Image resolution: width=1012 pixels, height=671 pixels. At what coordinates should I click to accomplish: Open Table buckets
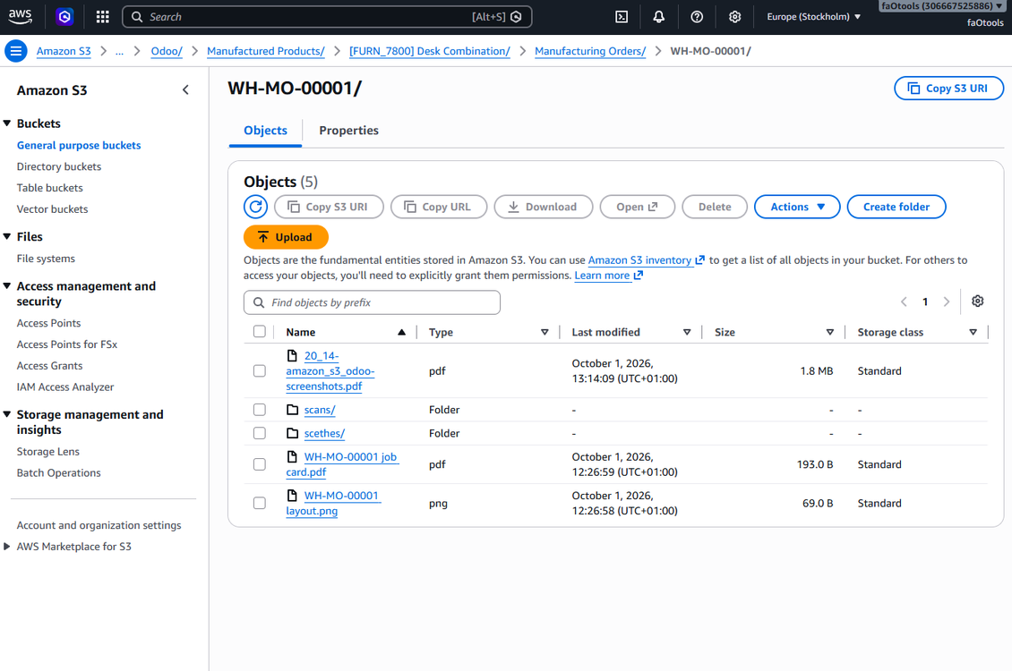pyautogui.click(x=49, y=188)
